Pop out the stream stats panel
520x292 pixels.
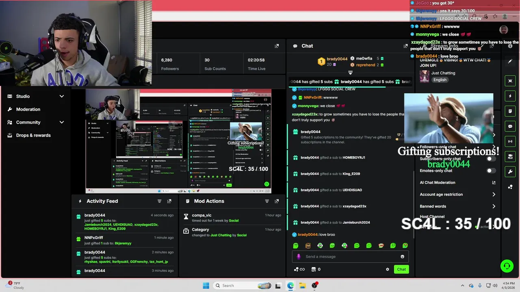277,46
